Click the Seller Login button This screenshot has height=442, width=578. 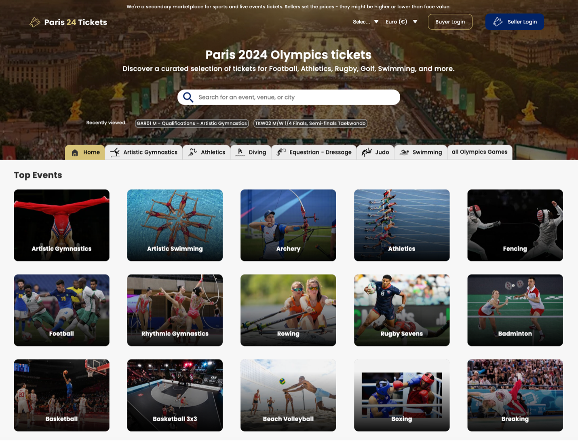click(515, 22)
